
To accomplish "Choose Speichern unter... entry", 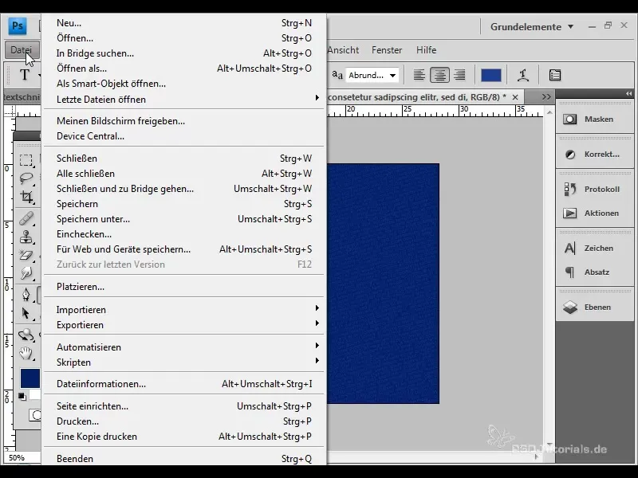I will (184, 219).
